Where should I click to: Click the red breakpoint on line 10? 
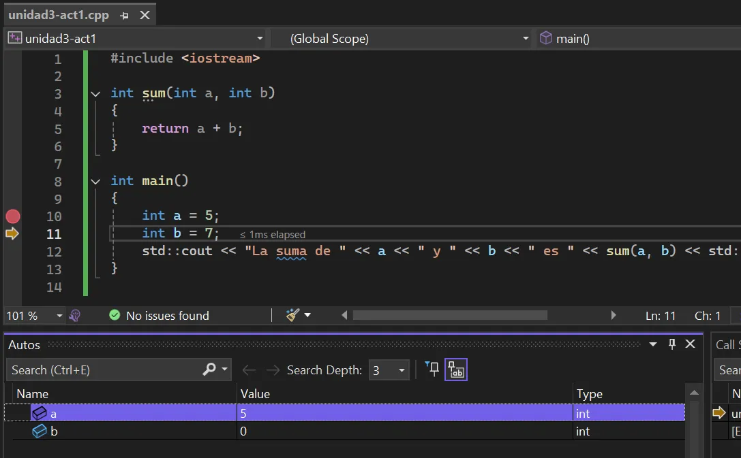click(13, 216)
